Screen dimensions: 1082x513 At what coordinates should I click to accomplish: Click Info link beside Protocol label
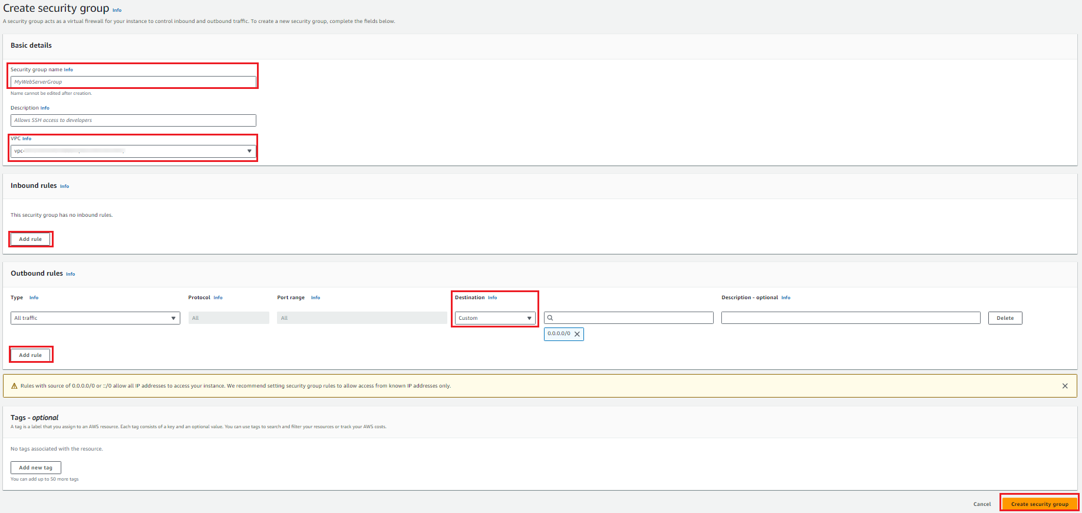point(217,298)
